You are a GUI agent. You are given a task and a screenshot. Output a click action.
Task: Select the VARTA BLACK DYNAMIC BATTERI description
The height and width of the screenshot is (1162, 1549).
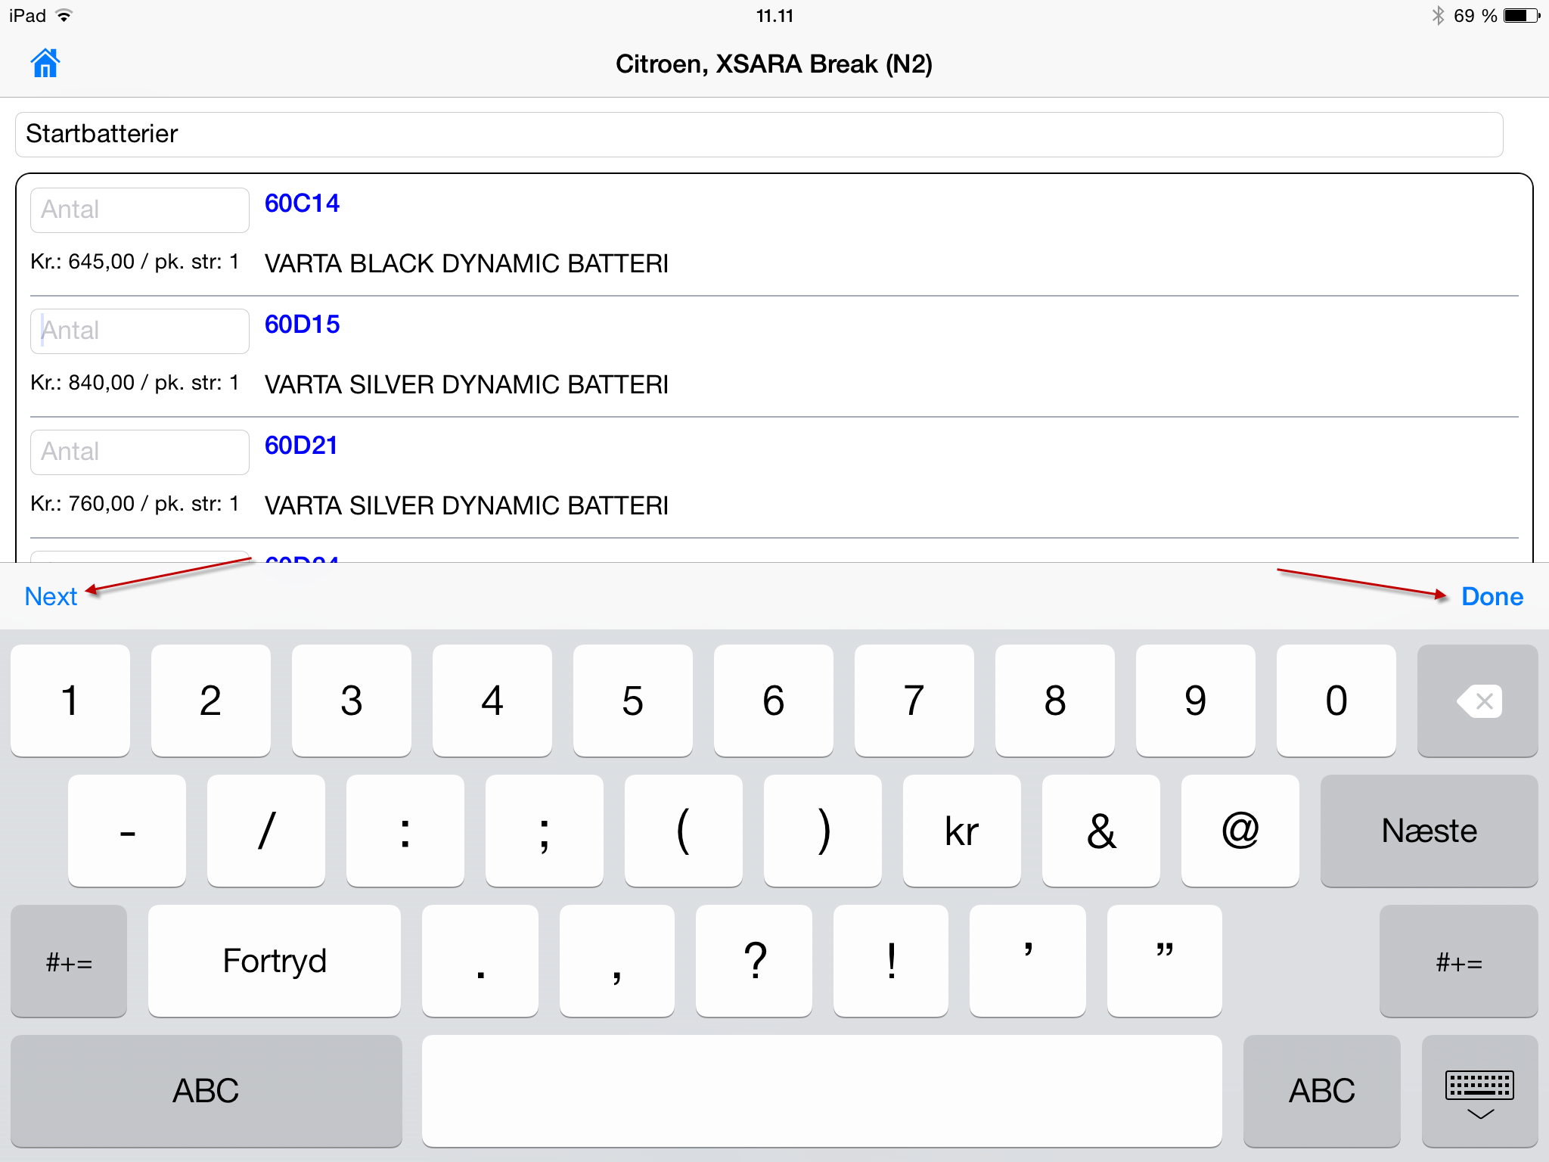[467, 264]
